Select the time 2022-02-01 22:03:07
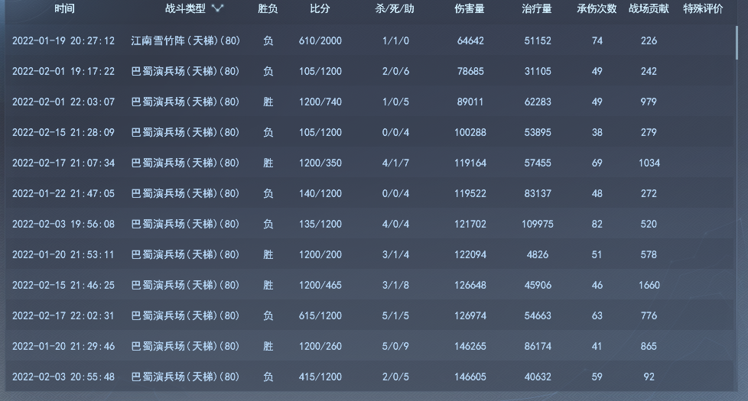 pos(63,102)
